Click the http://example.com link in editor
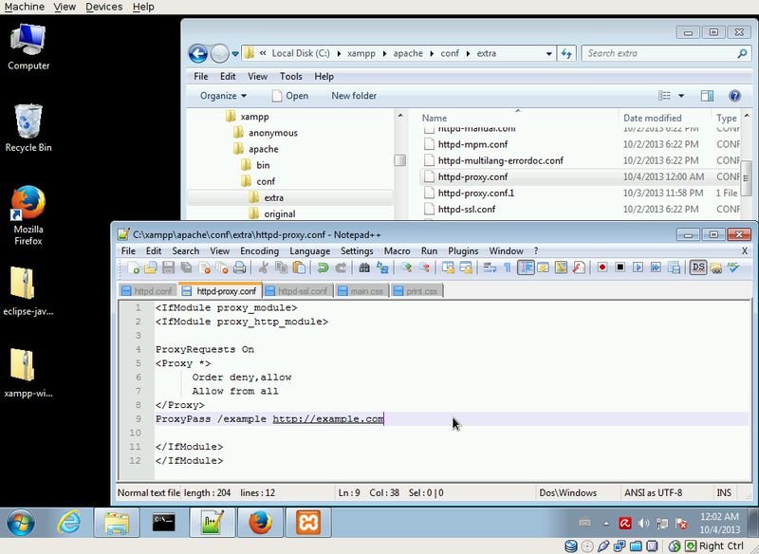The height and width of the screenshot is (554, 759). point(328,418)
